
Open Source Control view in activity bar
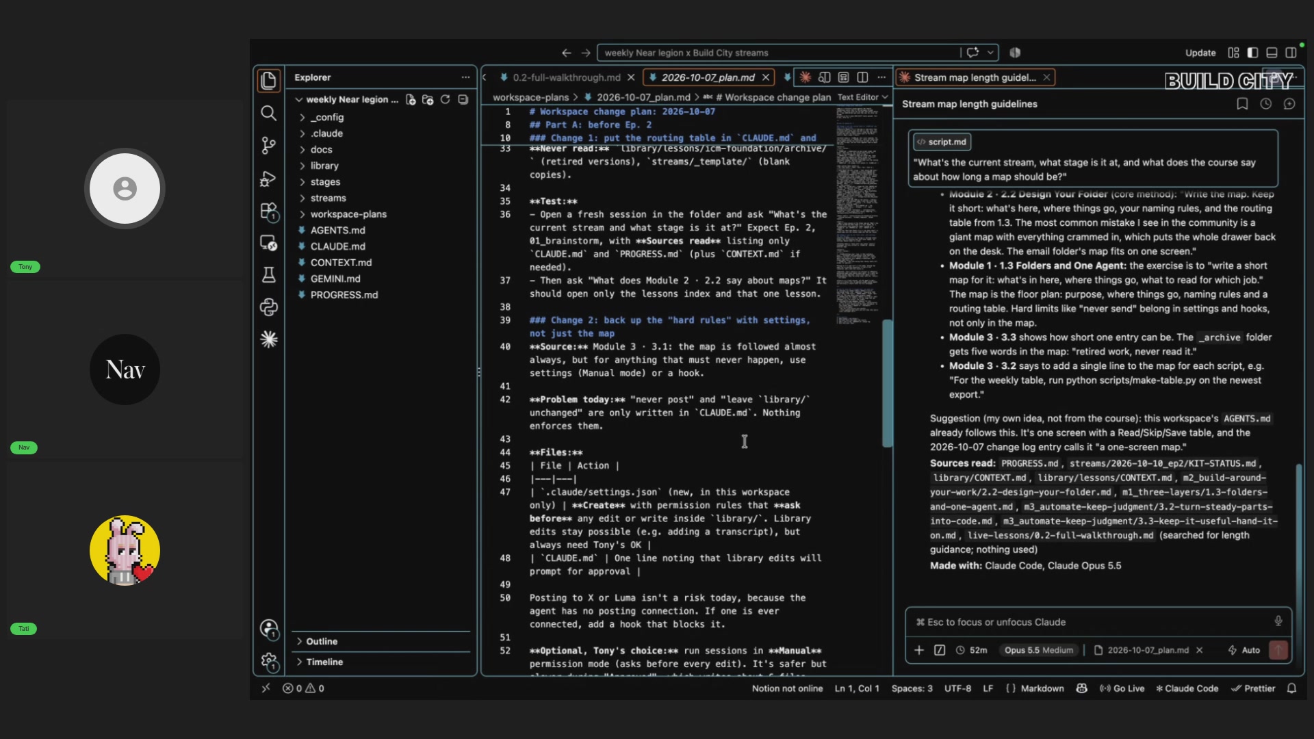point(268,146)
